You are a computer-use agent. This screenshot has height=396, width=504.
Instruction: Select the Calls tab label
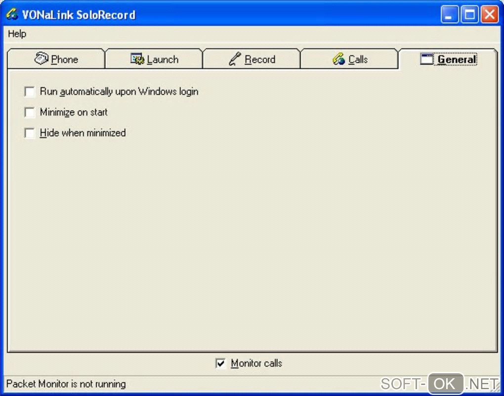[x=358, y=59]
